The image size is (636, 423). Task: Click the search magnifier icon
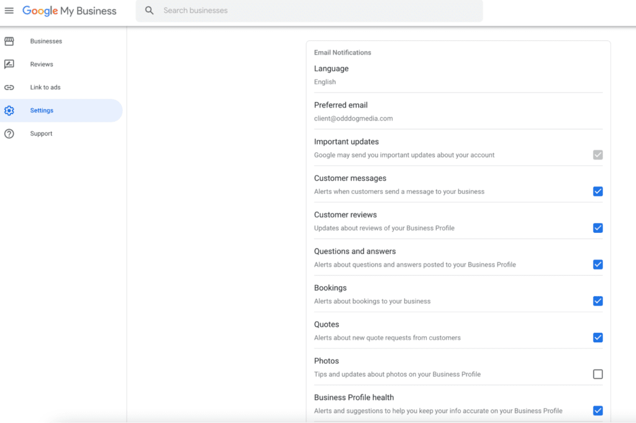tap(149, 11)
